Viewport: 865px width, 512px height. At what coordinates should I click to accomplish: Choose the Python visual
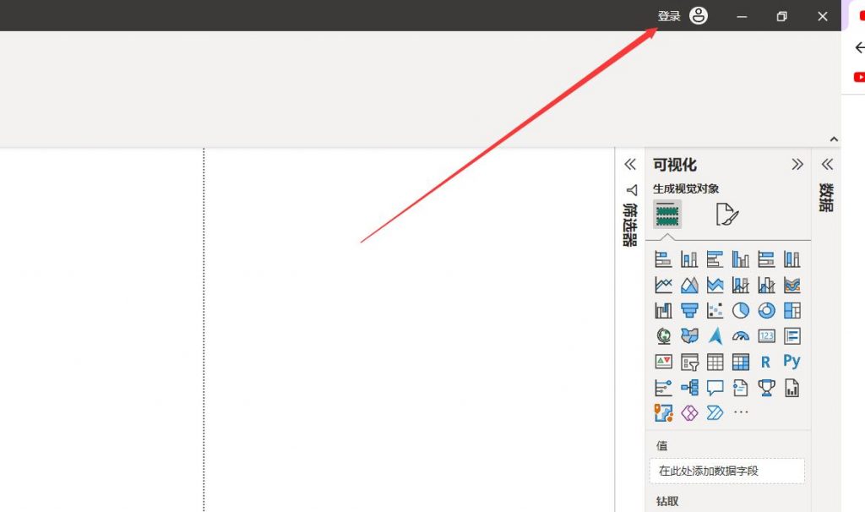coord(792,362)
